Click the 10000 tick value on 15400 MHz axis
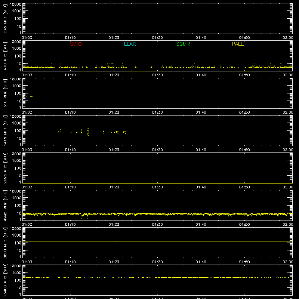 (16, 266)
